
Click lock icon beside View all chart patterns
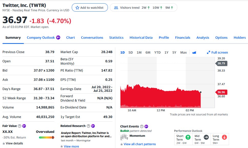[x=121, y=144]
